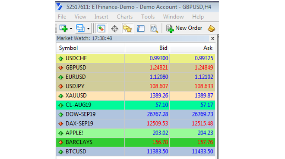Screen dimensions: 285x159
Task: Toggle the Data Window crosshair icon
Action: [114, 29]
